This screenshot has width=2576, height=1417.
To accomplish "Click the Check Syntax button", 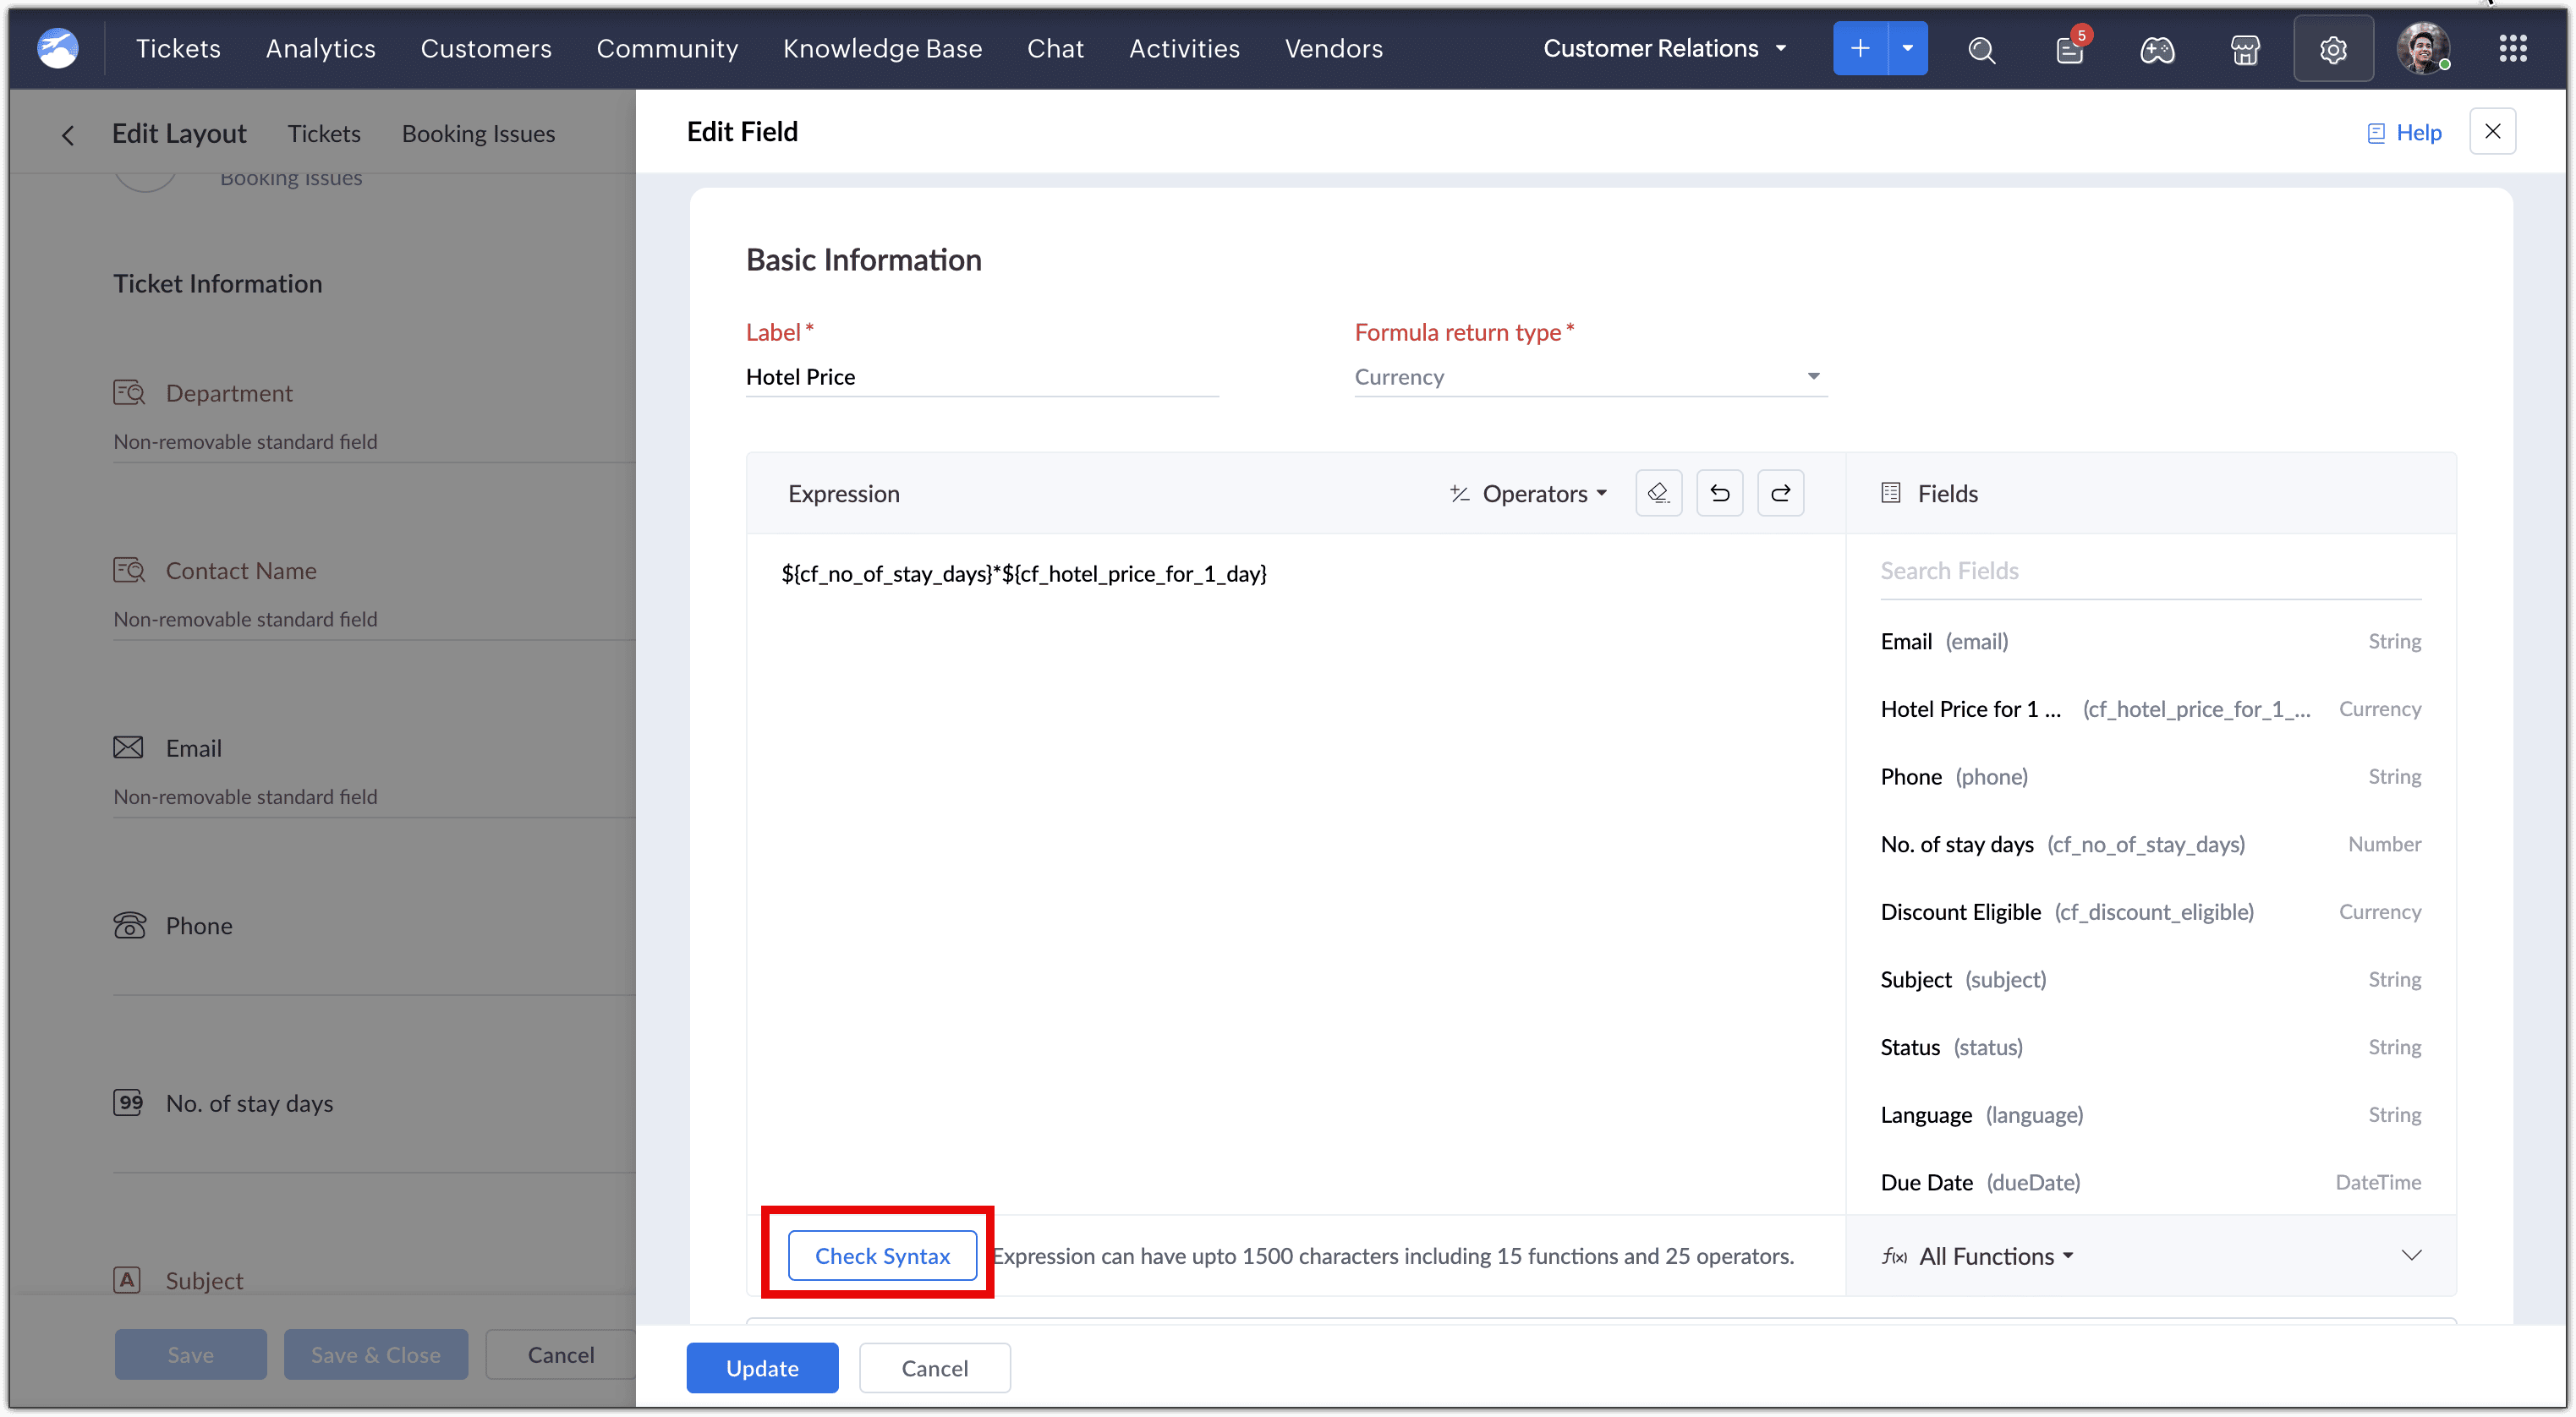I will coord(882,1255).
